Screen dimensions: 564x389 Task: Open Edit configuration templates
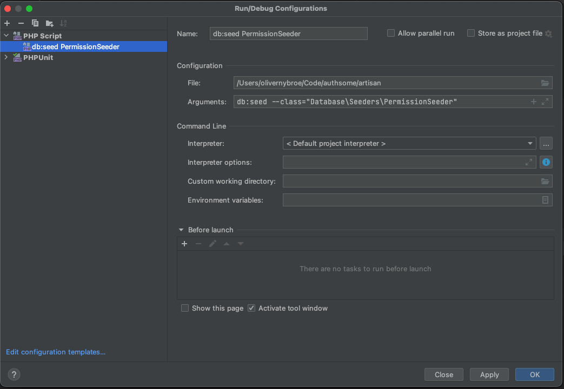(x=55, y=352)
